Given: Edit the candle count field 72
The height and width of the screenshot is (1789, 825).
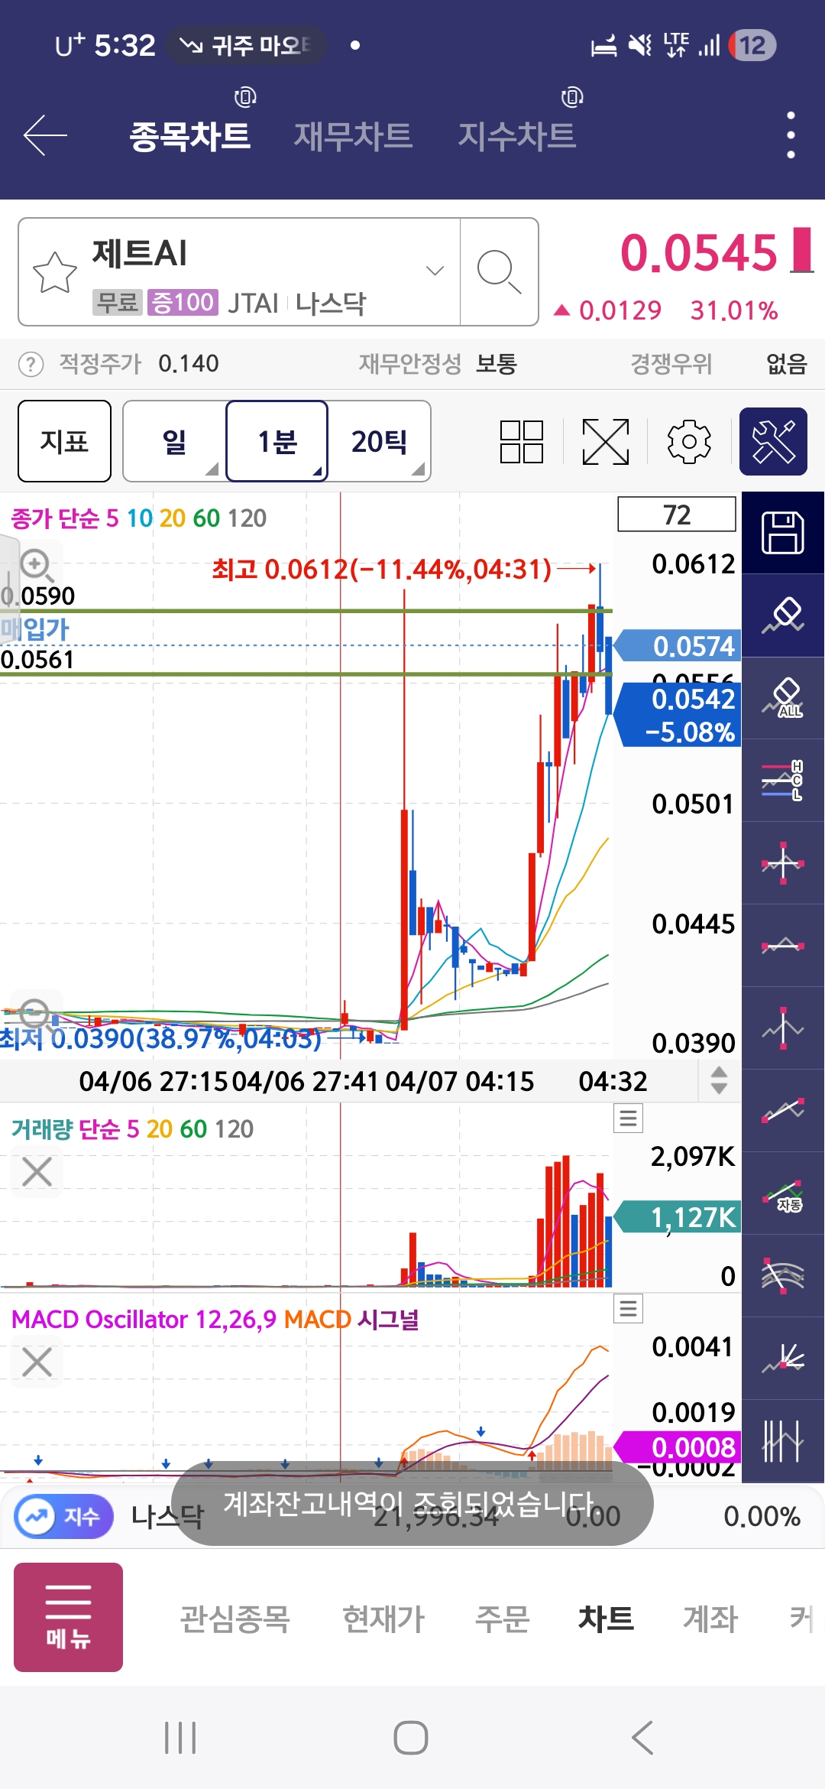Looking at the screenshot, I should (677, 515).
